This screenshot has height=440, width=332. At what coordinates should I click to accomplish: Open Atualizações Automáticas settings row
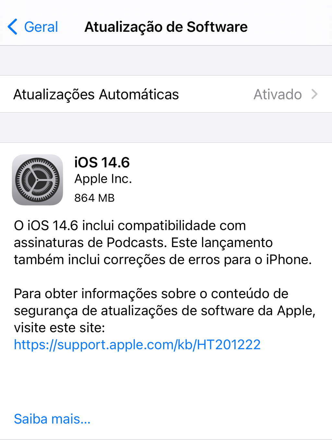[x=166, y=94]
